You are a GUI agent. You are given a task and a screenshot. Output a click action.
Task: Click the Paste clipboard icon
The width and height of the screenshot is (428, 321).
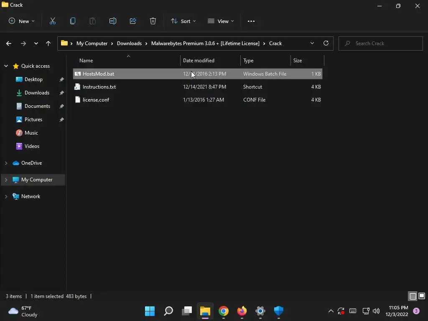pyautogui.click(x=92, y=21)
